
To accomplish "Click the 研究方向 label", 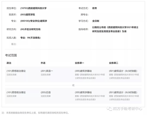I will (x=12, y=29).
